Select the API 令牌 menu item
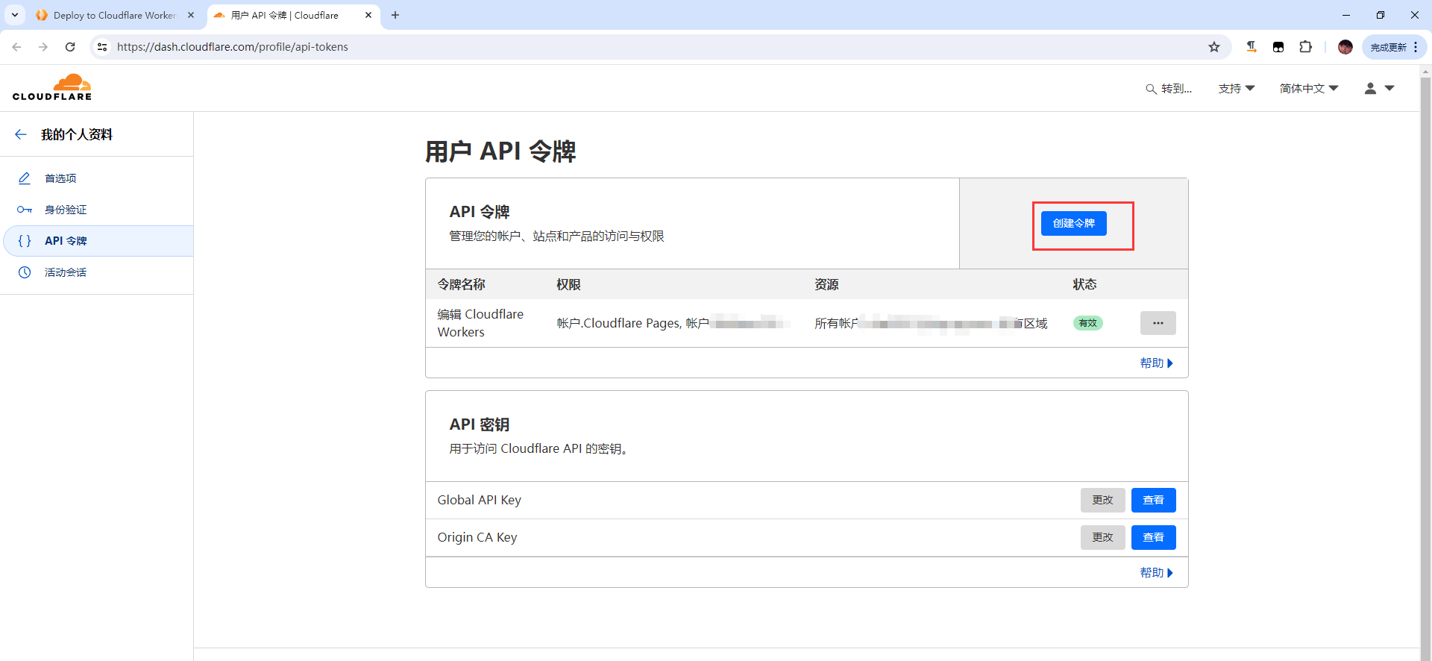This screenshot has height=661, width=1432. tap(98, 241)
